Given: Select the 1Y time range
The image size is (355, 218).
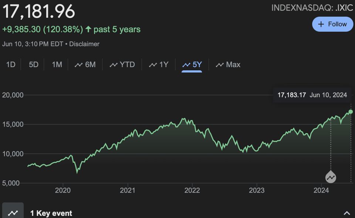Looking at the screenshot, I should click(x=159, y=65).
